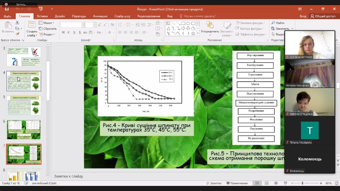The width and height of the screenshot is (340, 191).
Task: Click the zoom slider in status bar
Action: 303,183
